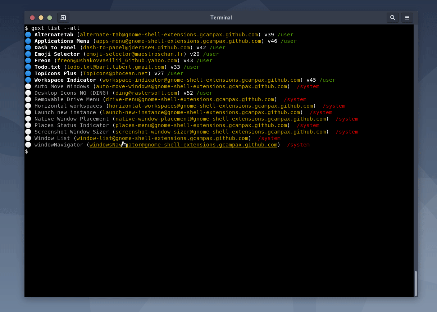Screen dimensions: 437x312
Task: Click the blue dot beside TopIcons Plus
Action: (28, 73)
